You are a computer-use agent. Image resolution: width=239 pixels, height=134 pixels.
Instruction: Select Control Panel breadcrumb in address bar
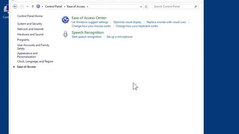53,7
